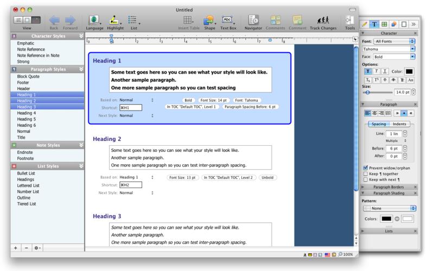Collapse the Paragraph Styles section

coord(81,69)
